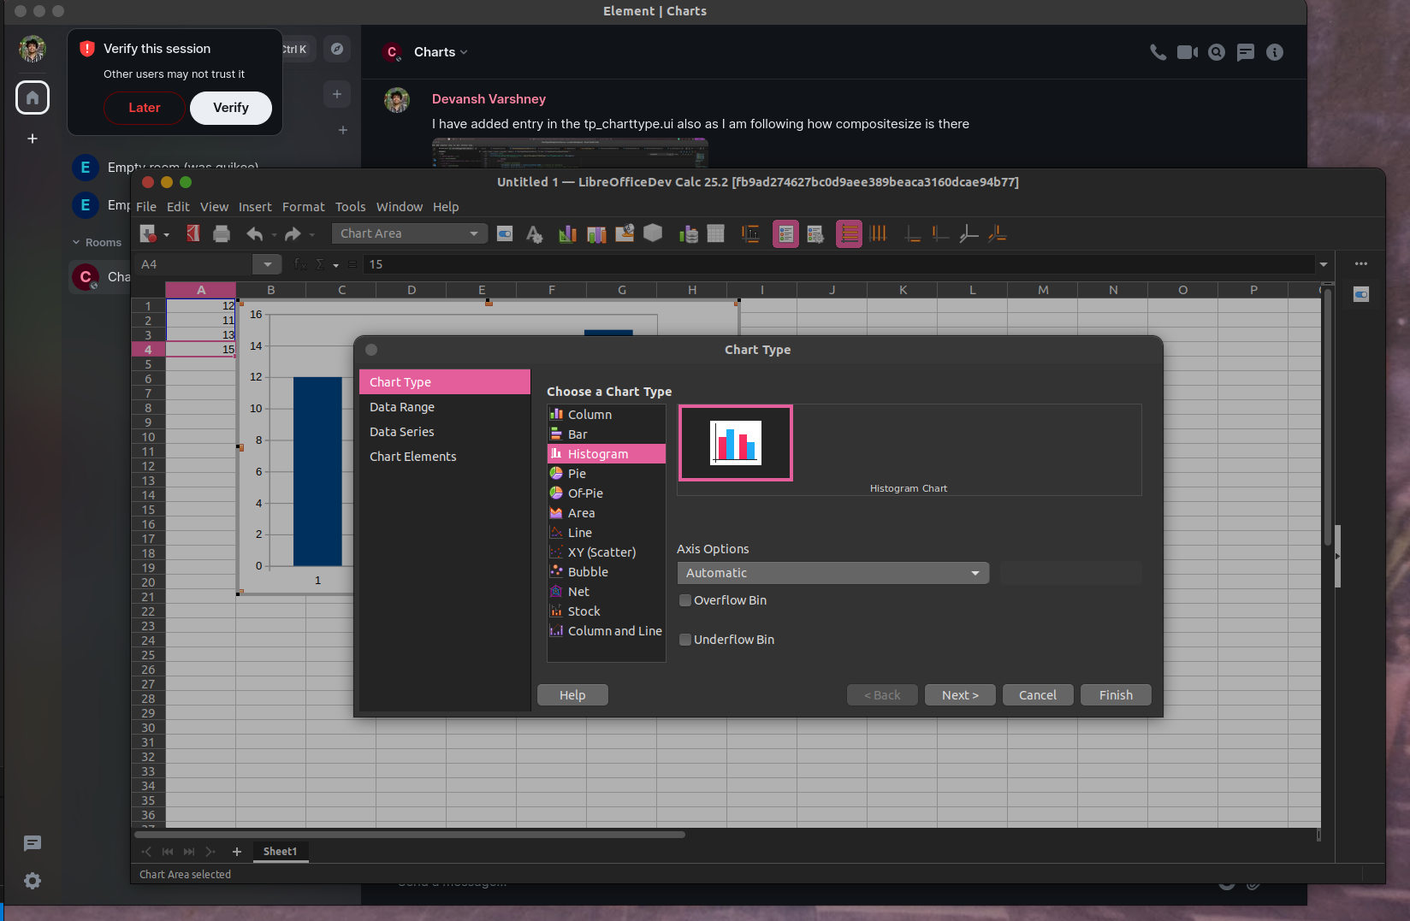1410x921 pixels.
Task: Open the Save icon's dropdown arrow
Action: point(166,234)
